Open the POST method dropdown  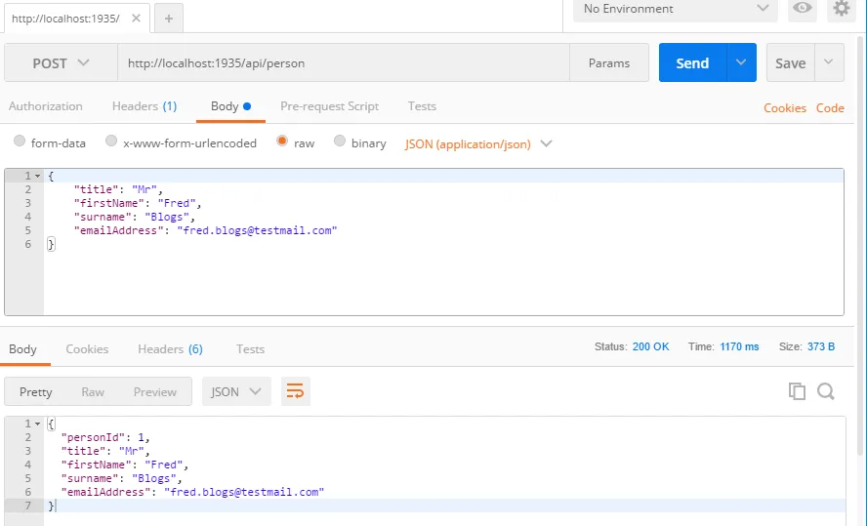point(61,63)
